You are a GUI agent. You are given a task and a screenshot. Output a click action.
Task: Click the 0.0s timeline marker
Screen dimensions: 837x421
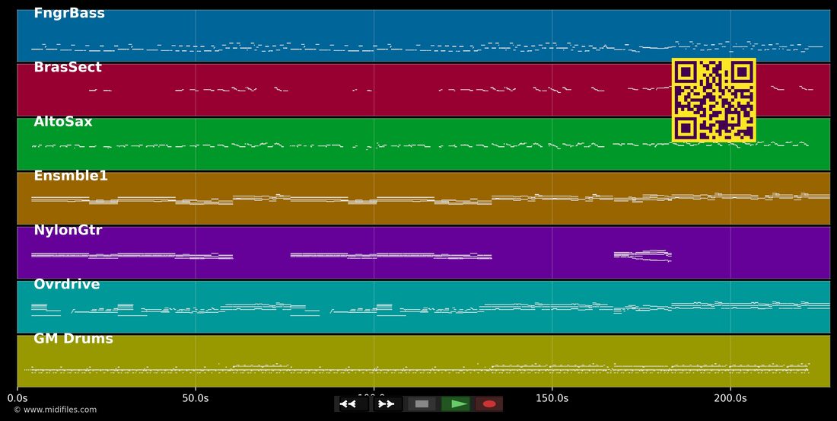18,398
